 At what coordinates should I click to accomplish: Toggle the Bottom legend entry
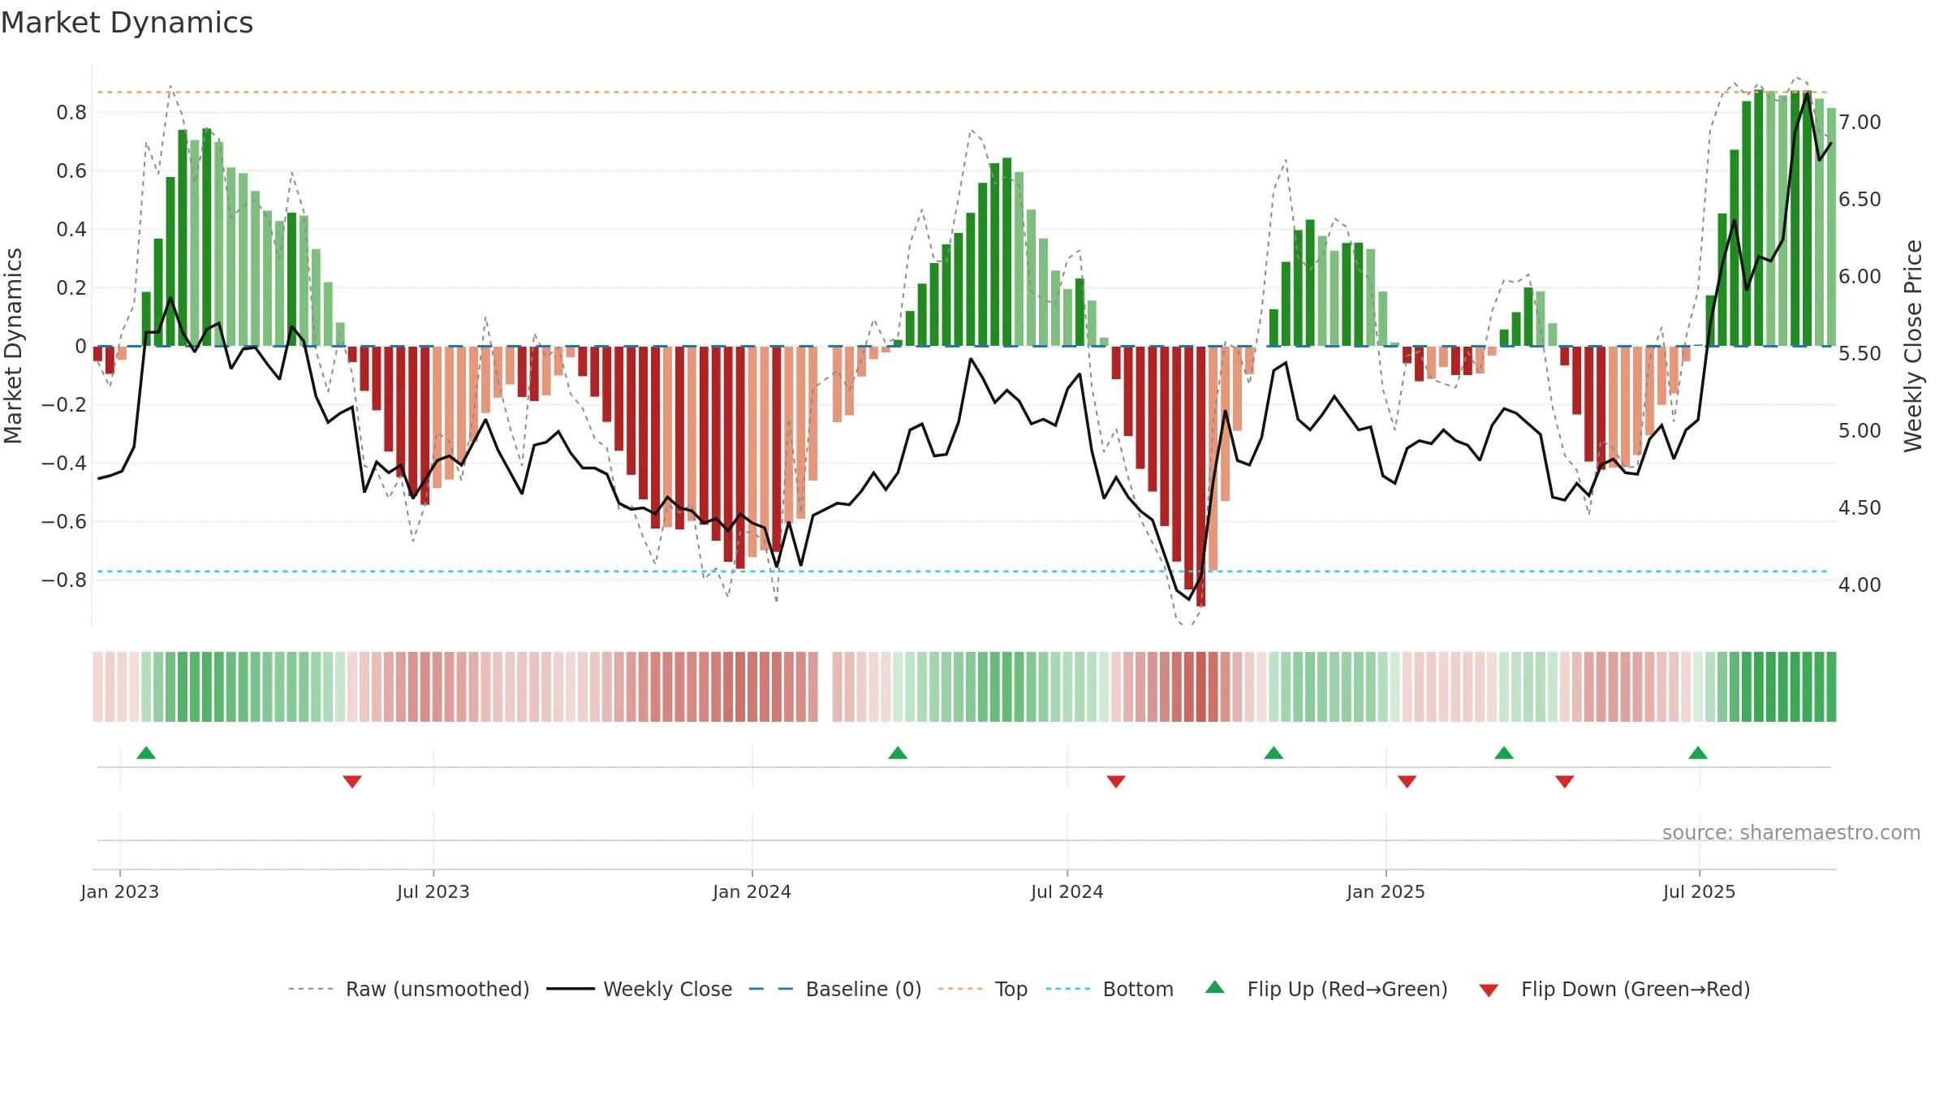[1110, 989]
